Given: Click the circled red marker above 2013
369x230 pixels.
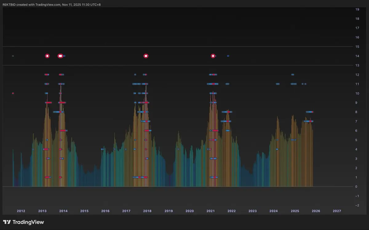Looking at the screenshot, I should click(x=47, y=56).
